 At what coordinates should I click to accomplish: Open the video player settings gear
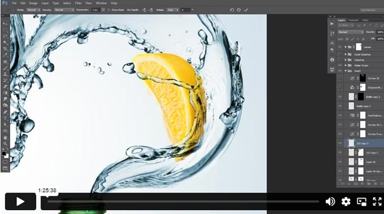346,201
